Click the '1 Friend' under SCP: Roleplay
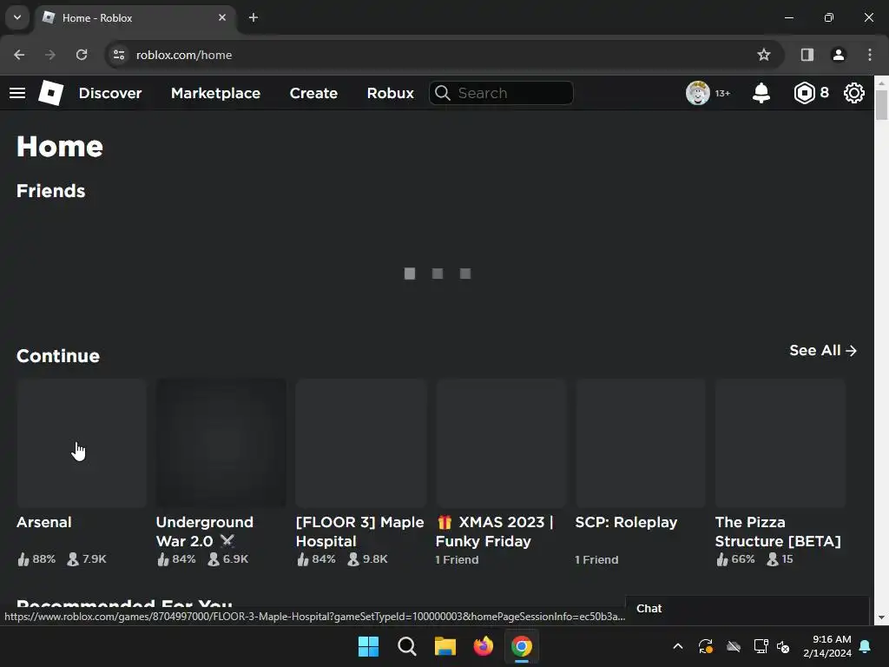 tap(596, 560)
